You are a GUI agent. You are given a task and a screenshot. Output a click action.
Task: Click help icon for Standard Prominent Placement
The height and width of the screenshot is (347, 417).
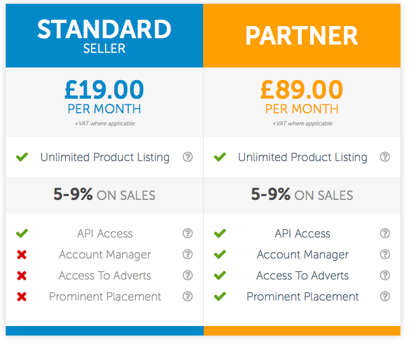point(187,296)
